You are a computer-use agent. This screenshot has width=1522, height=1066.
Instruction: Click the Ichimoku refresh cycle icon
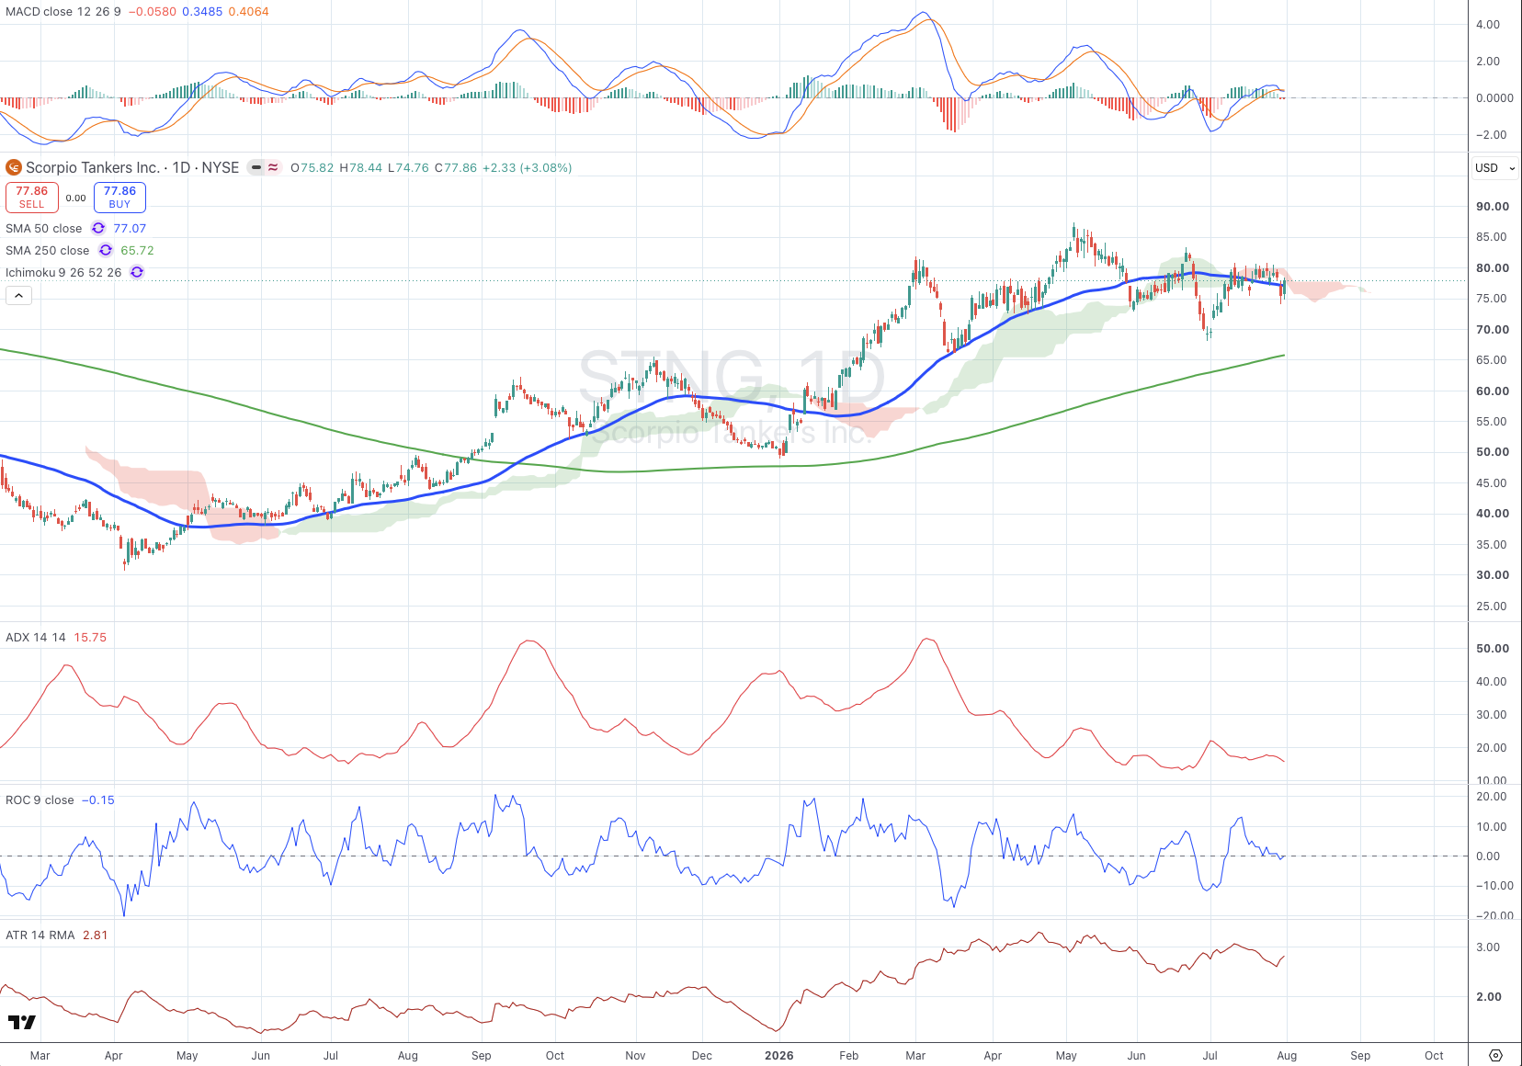coord(137,272)
